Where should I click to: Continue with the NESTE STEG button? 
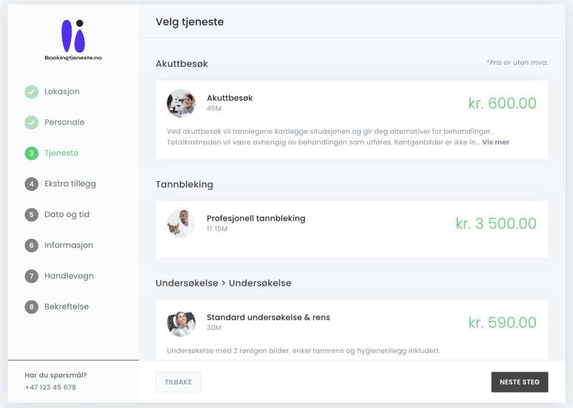coord(519,382)
